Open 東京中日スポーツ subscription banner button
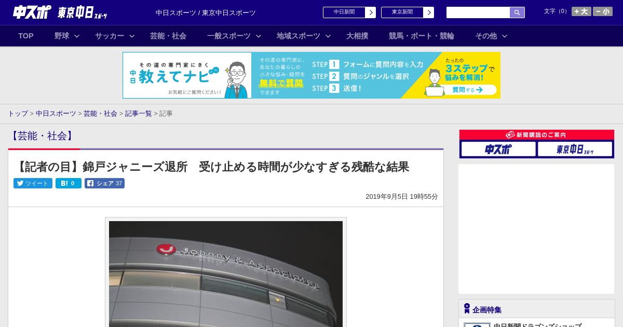 pyautogui.click(x=575, y=149)
